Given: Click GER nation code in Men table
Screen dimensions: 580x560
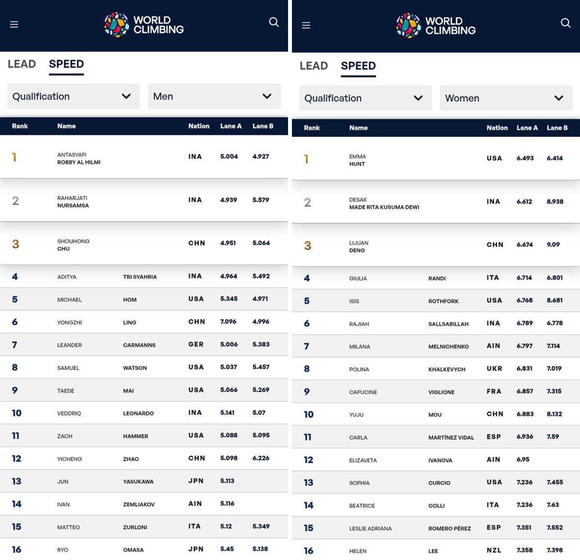Looking at the screenshot, I should click(x=196, y=344).
